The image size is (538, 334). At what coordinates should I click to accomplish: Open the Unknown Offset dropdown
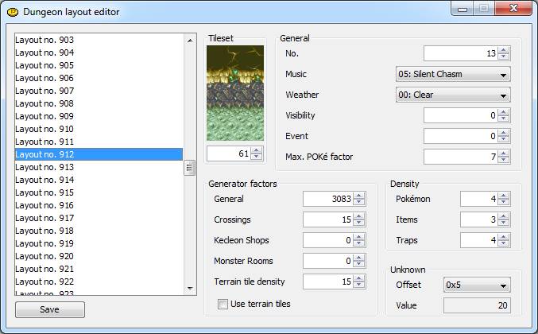pyautogui.click(x=504, y=285)
